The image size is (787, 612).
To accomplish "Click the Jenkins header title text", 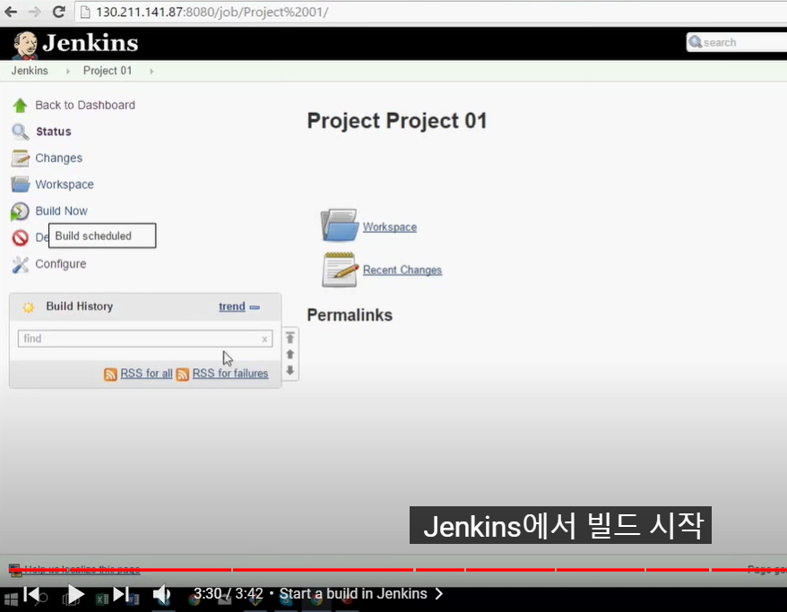I will (91, 43).
